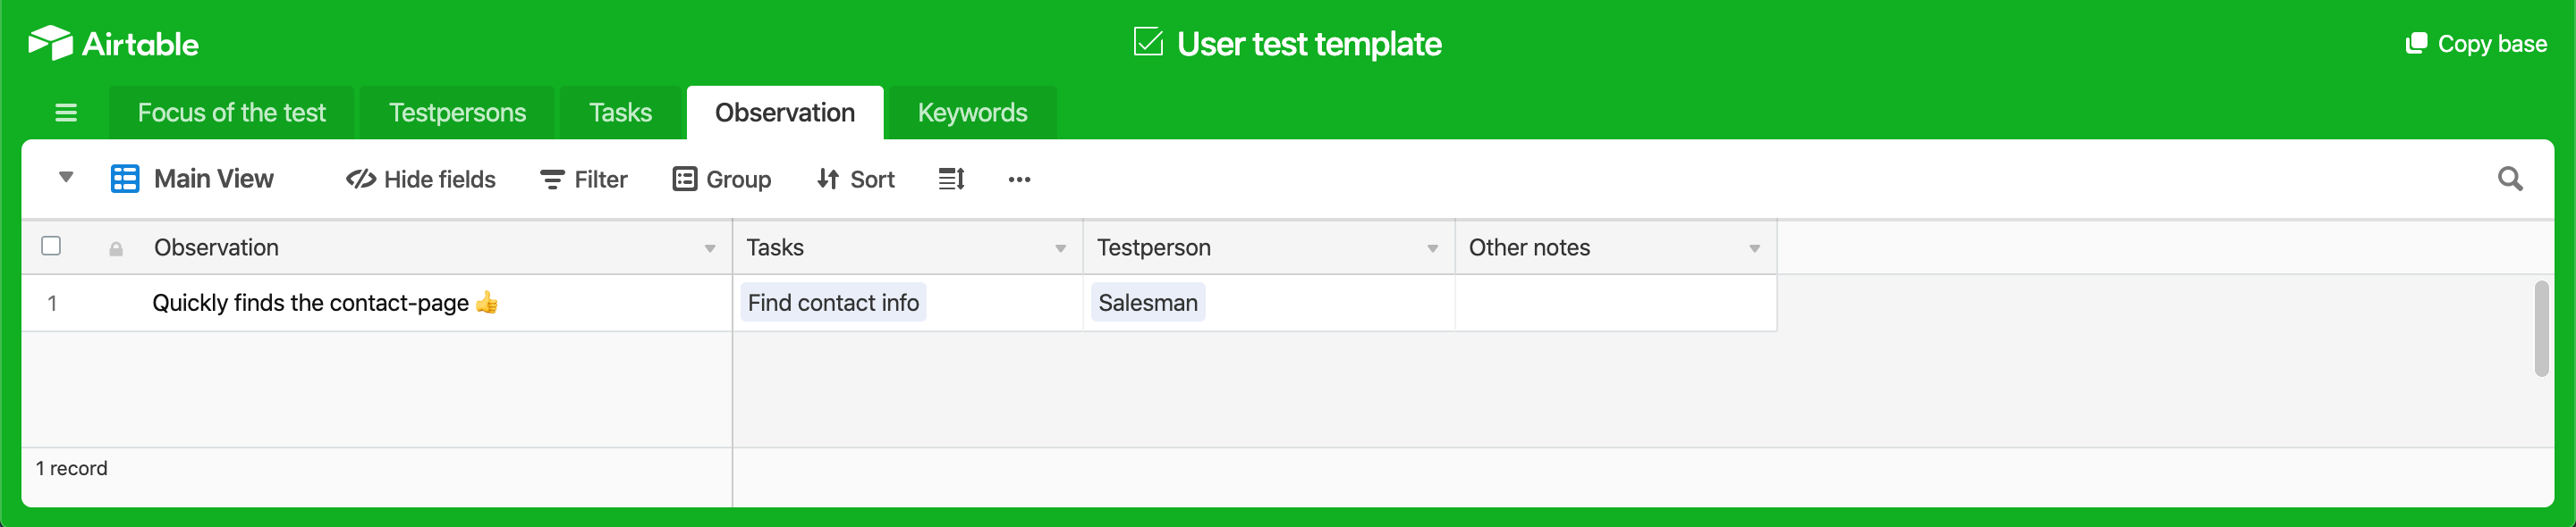
Task: Open the Filter option
Action: click(584, 180)
